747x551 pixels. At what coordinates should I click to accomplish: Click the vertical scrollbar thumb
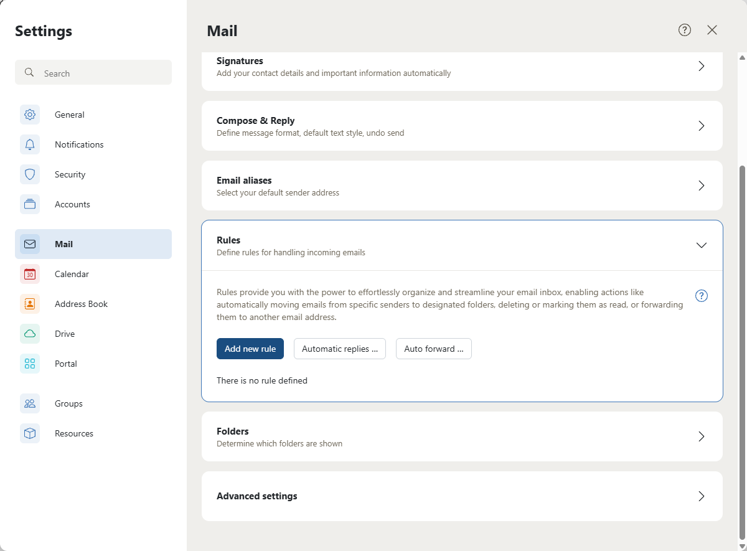click(x=741, y=352)
